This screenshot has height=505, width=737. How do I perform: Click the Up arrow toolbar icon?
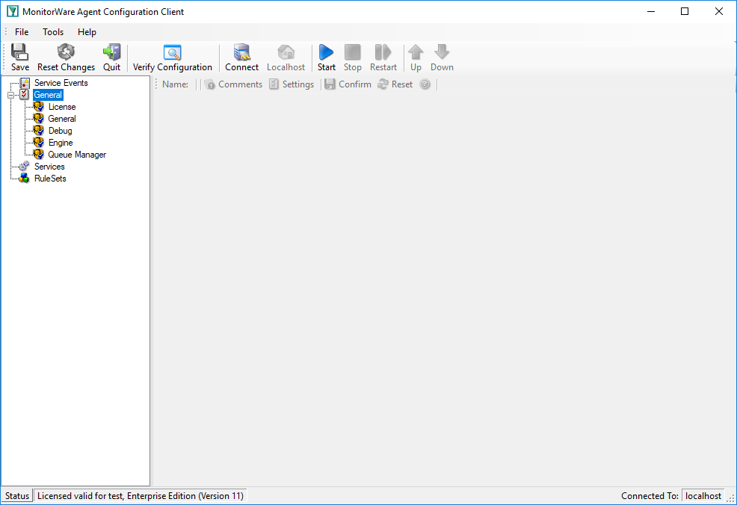click(416, 52)
